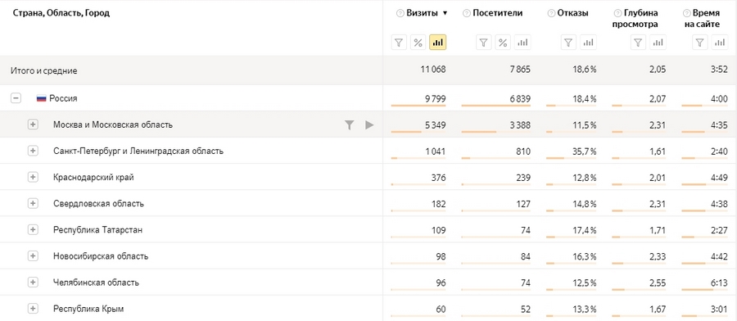This screenshot has height=321, width=737.
Task: Click filter icon under Время на сайте
Action: tap(700, 43)
